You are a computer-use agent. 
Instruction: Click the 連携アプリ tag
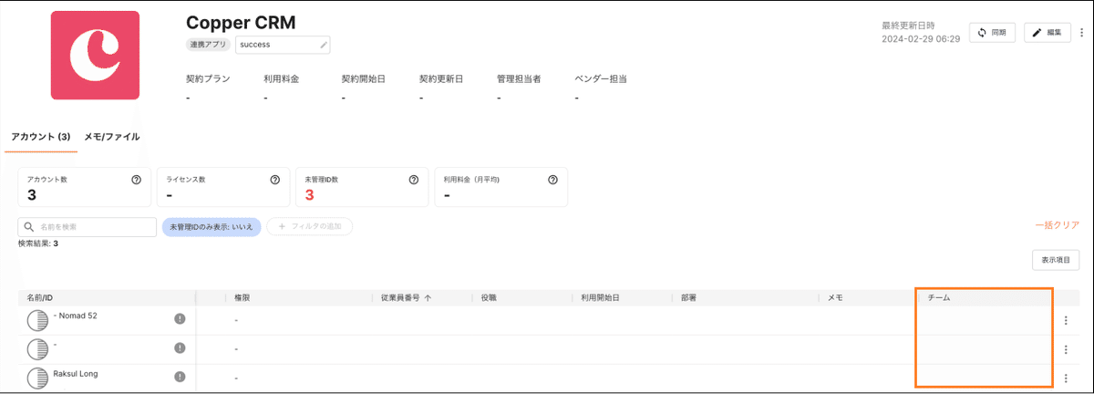click(208, 45)
